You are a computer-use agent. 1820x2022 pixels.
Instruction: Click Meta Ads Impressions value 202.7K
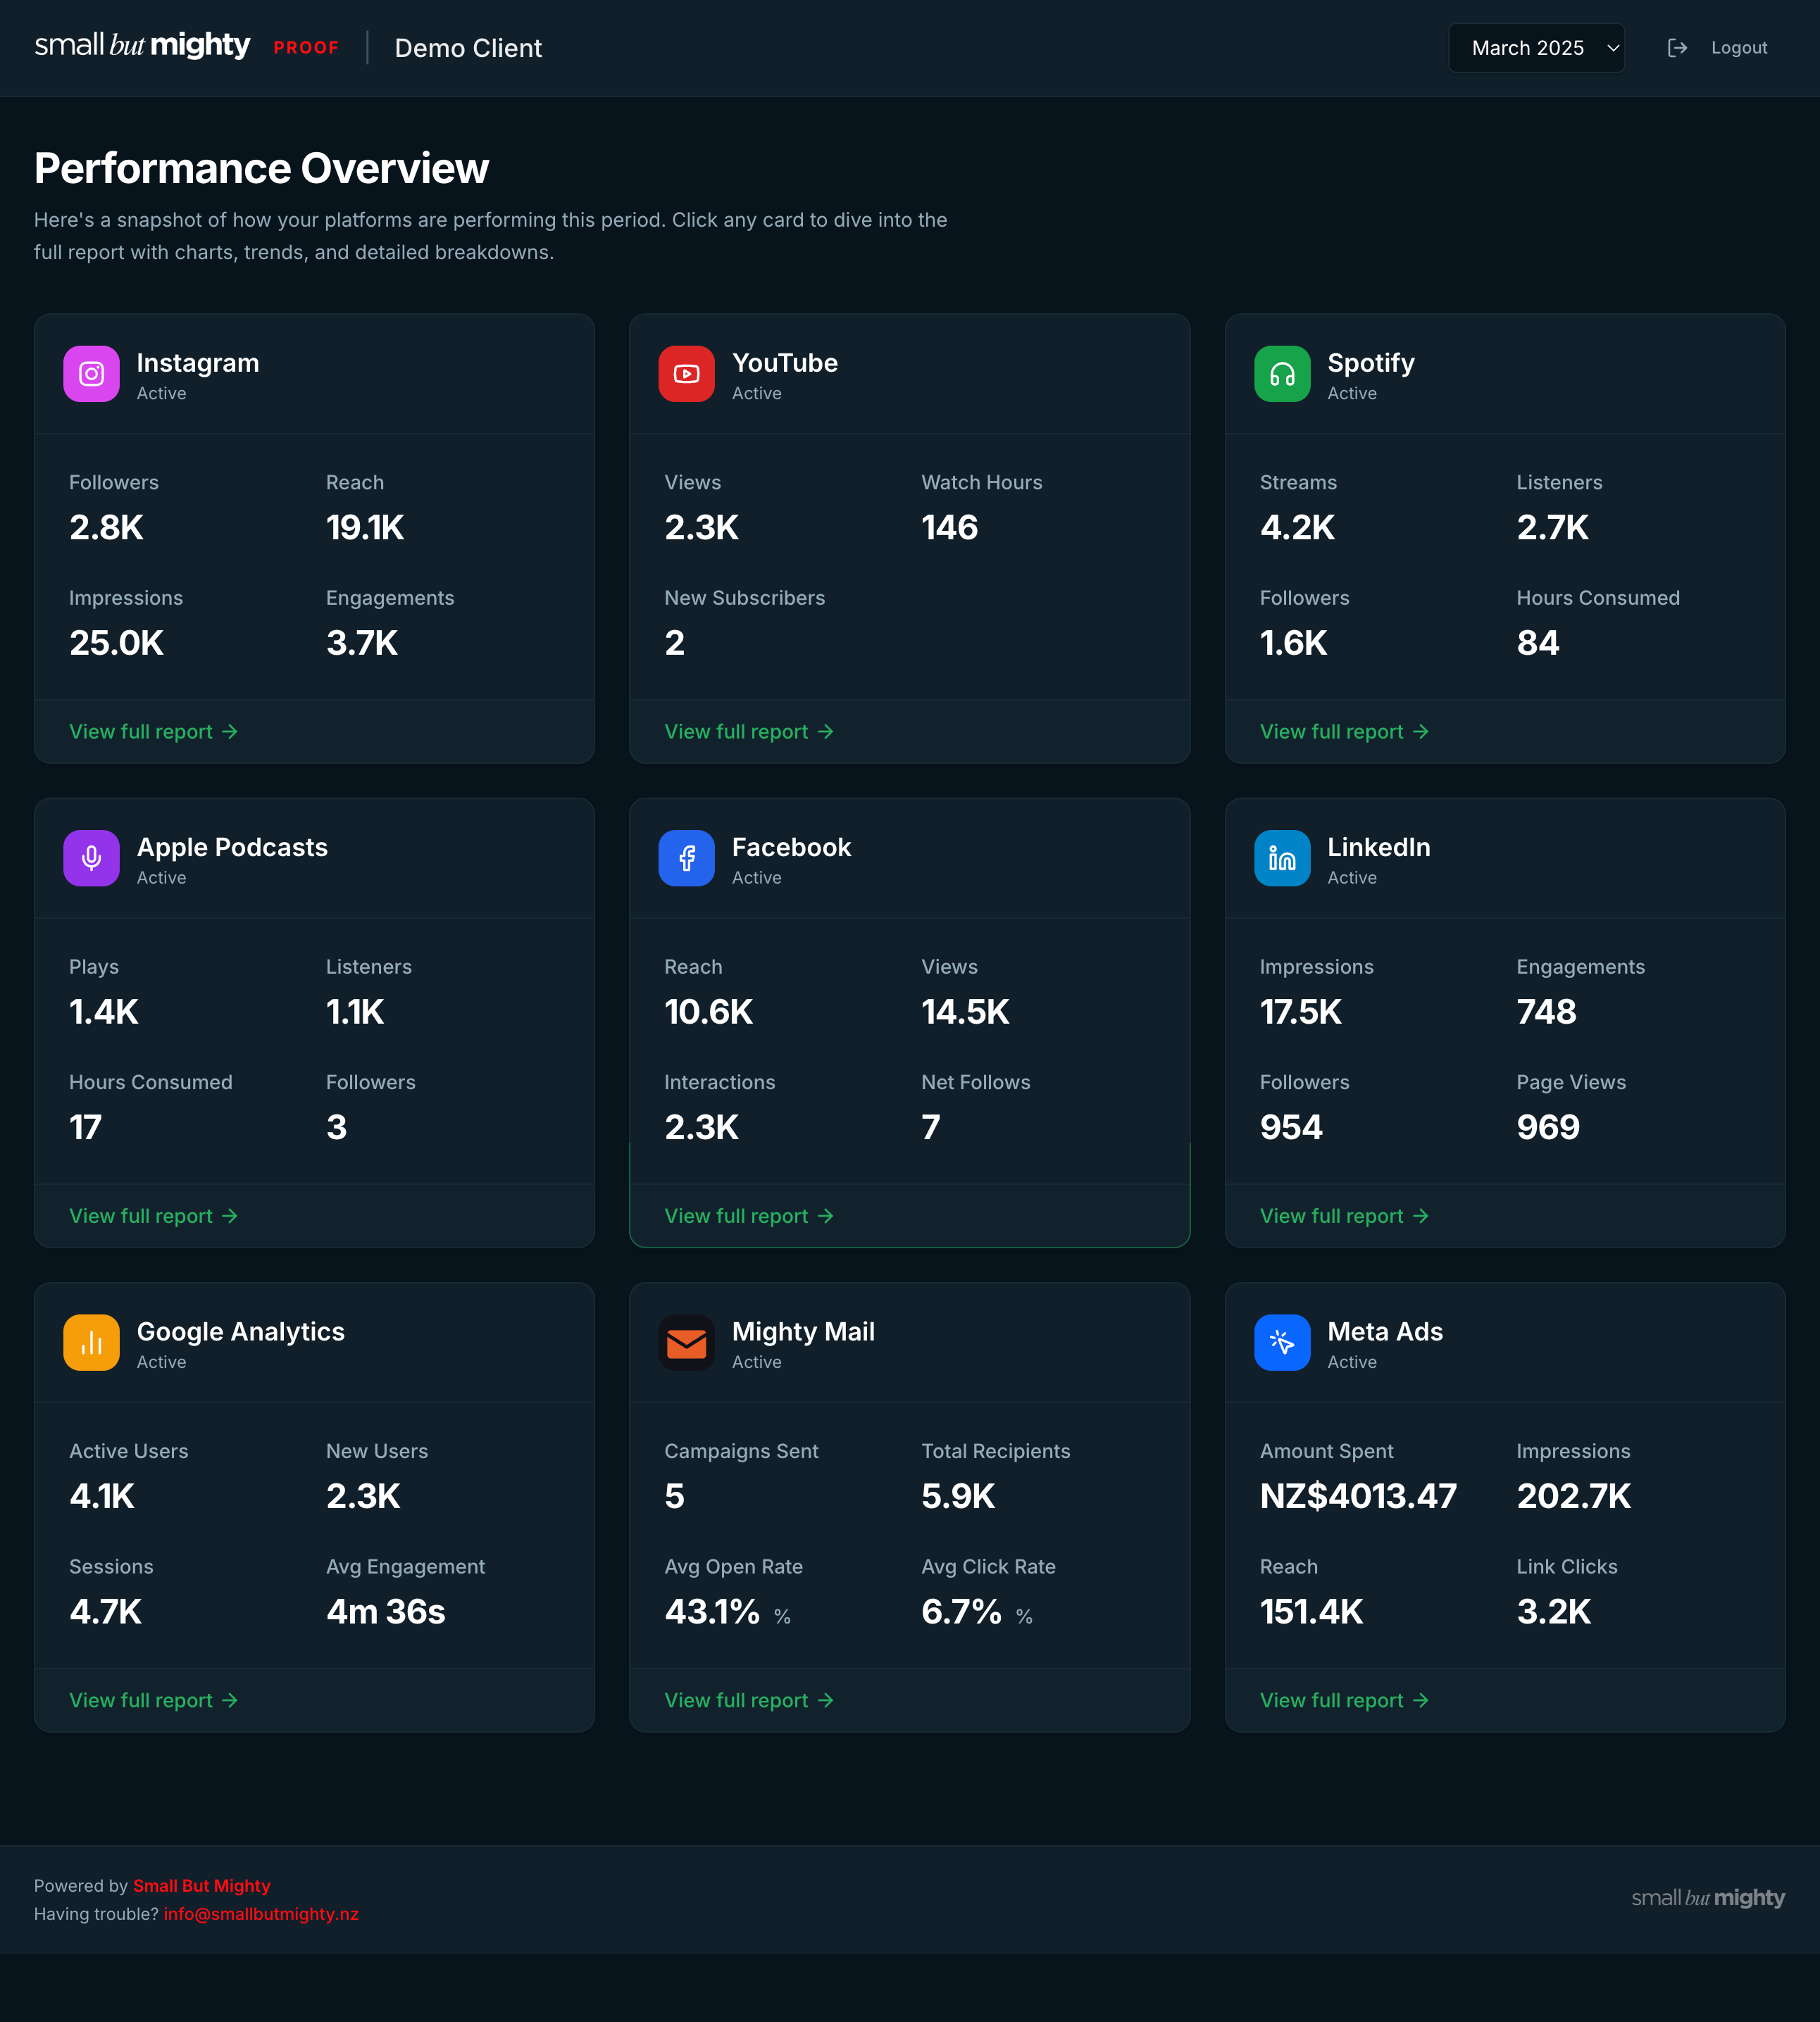point(1574,1496)
